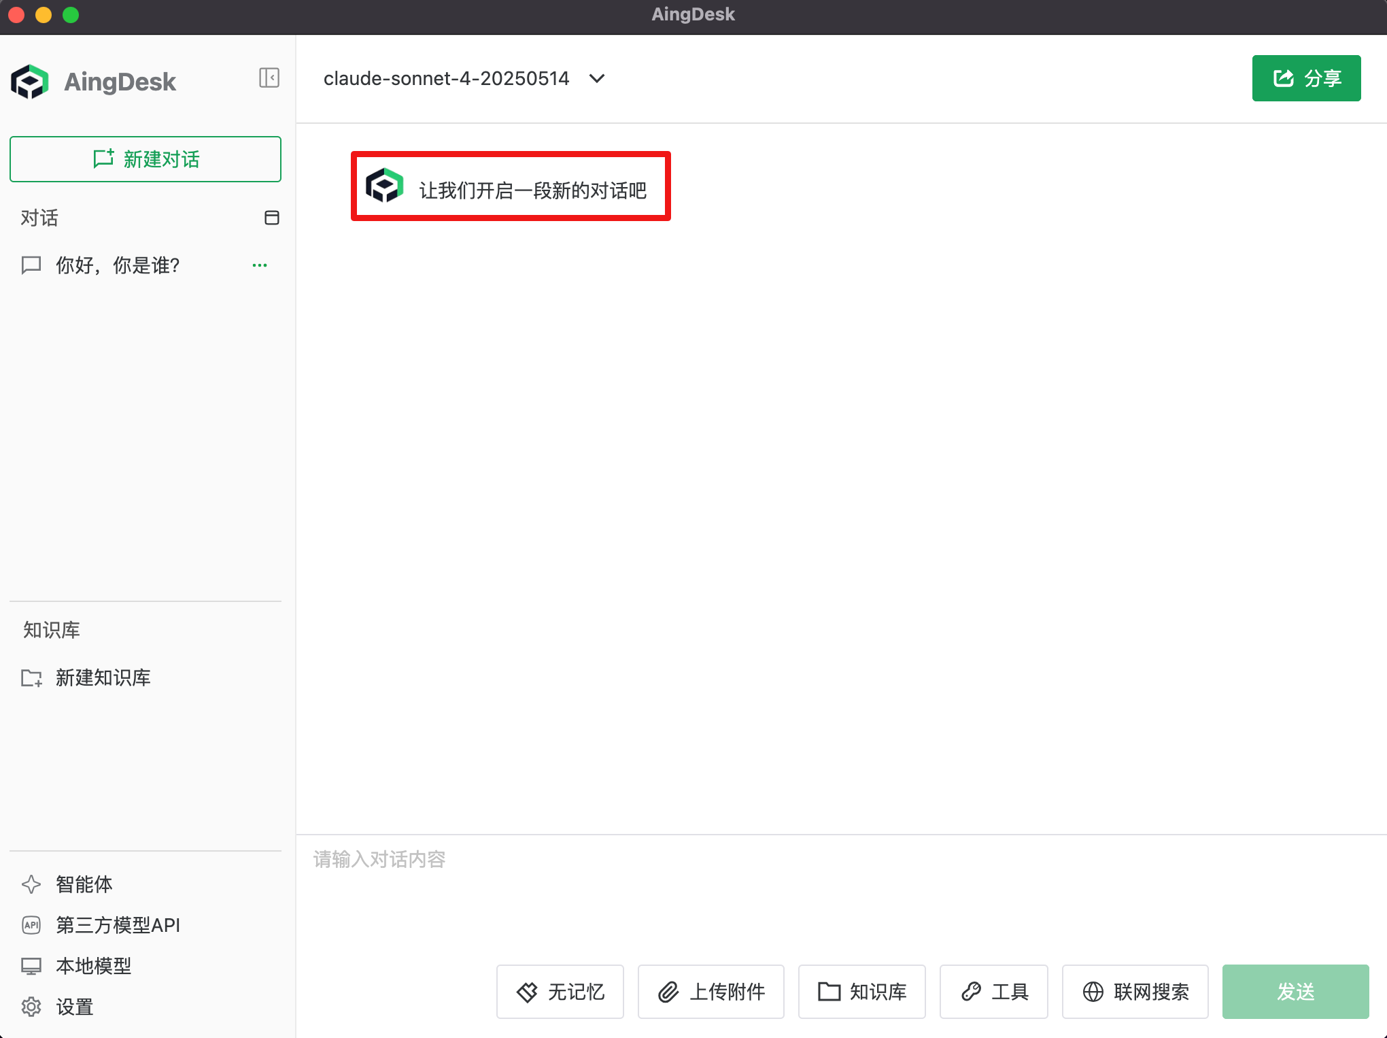Expand the 知识库 panel in message bar
This screenshot has width=1387, height=1038.
pyautogui.click(x=861, y=992)
